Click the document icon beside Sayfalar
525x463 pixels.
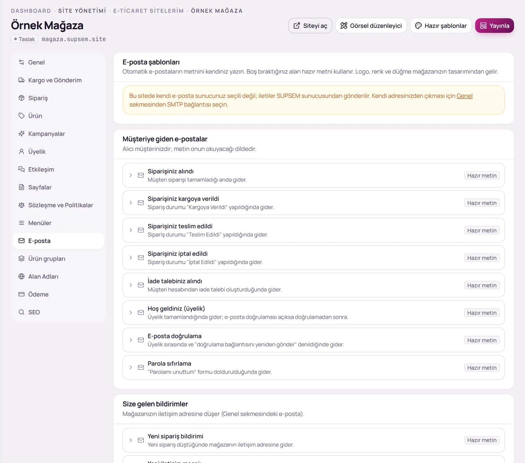click(x=21, y=187)
